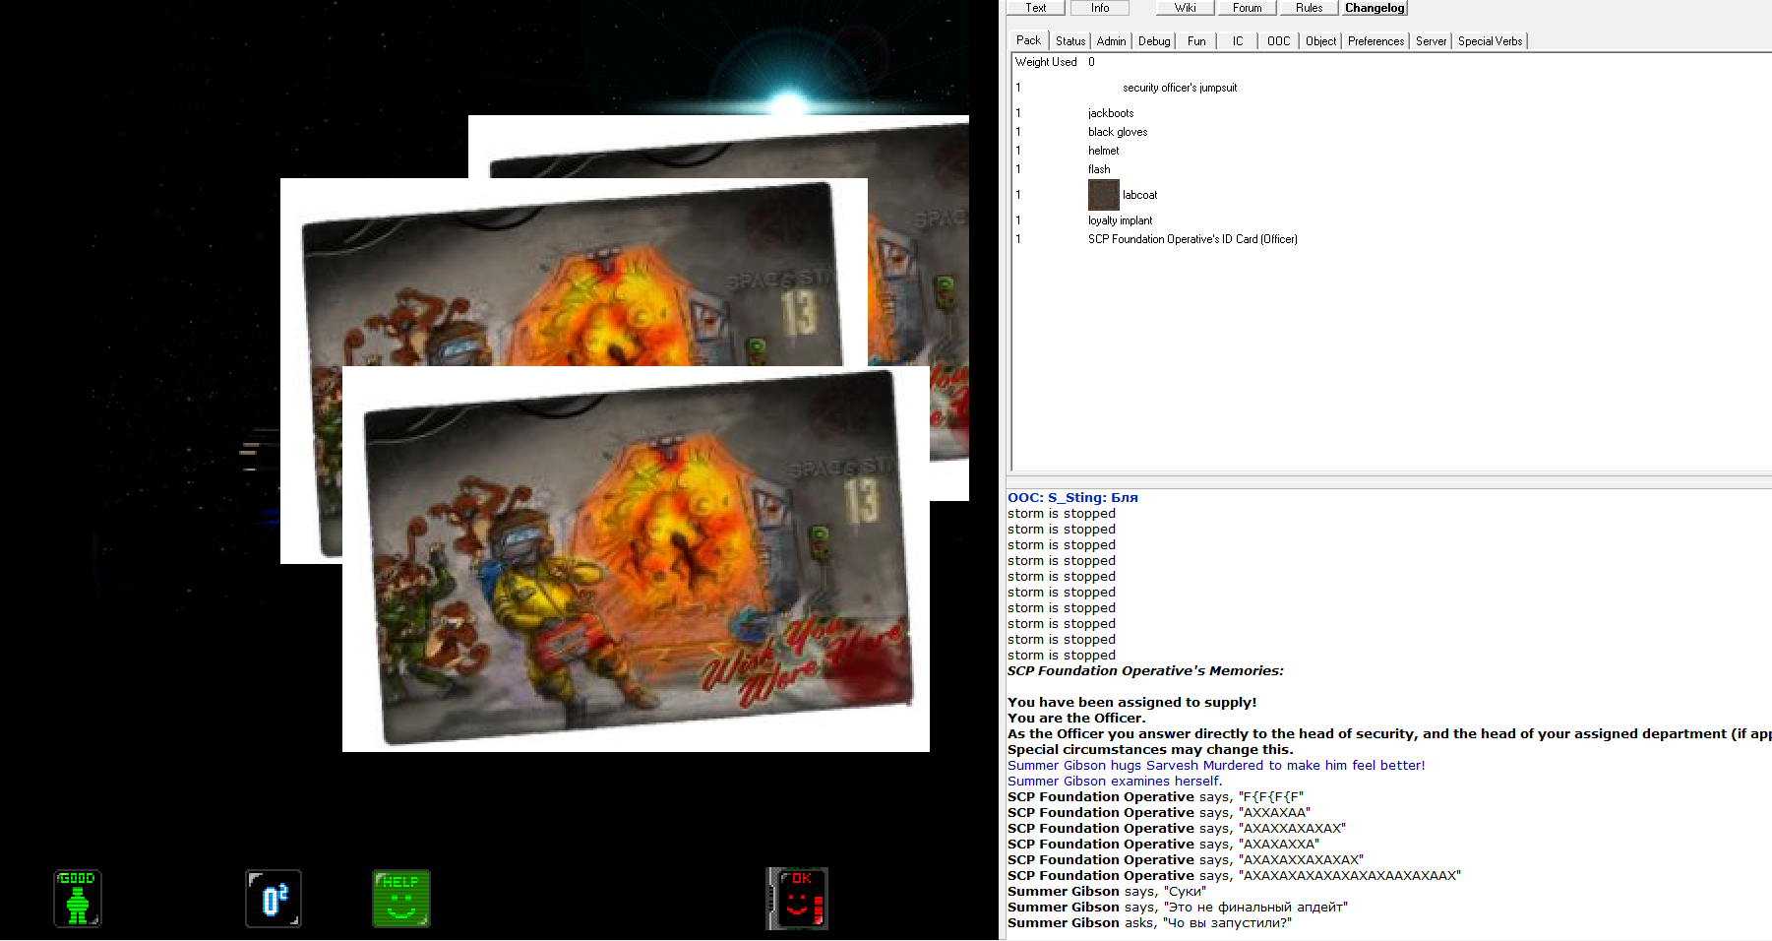Screen dimensions: 1772x941
Task: Click Summer Gibson's "Чо вы запустили?" question
Action: click(1149, 923)
